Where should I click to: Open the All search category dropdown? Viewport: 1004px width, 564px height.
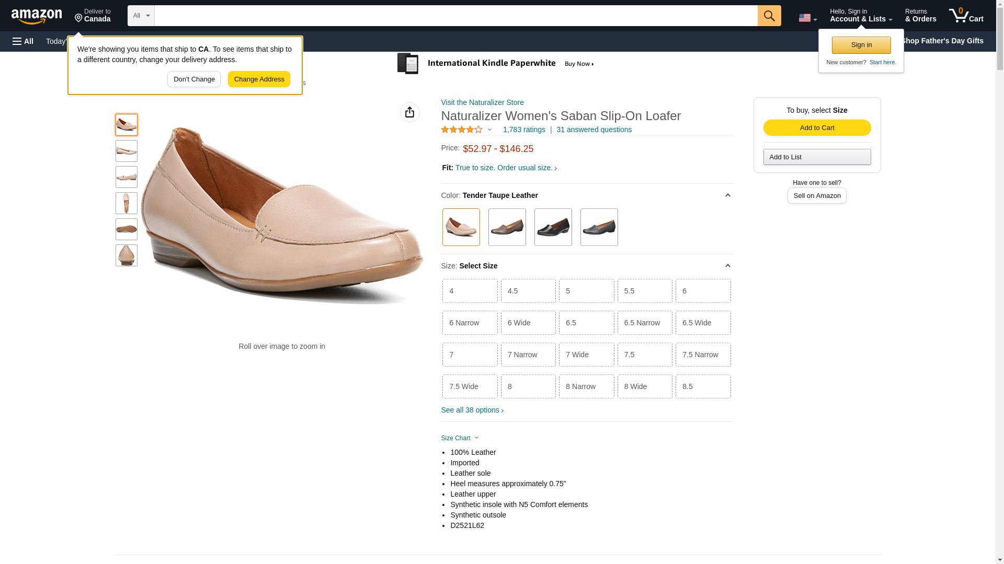pyautogui.click(x=141, y=16)
